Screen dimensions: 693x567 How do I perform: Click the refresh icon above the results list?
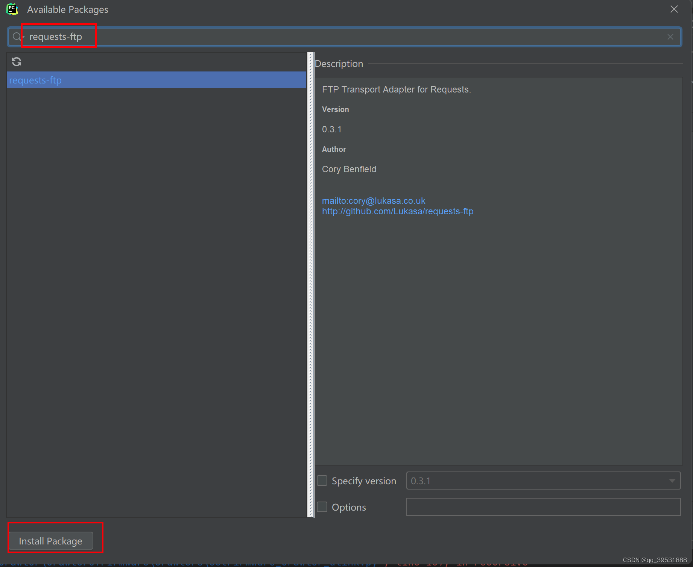point(17,61)
